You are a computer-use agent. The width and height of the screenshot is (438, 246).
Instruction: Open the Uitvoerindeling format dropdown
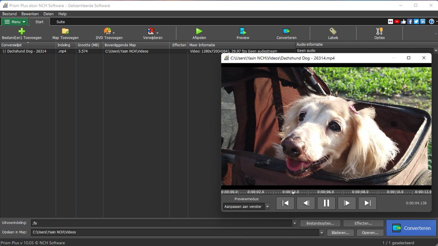(295, 223)
